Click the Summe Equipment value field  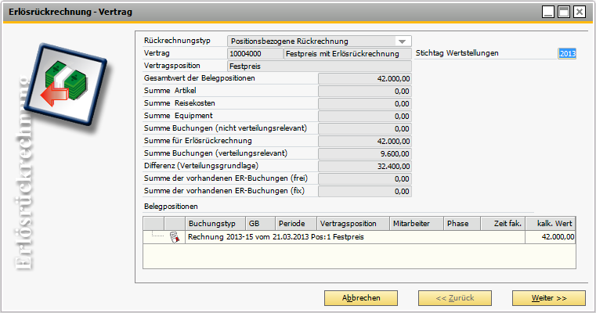pyautogui.click(x=365, y=117)
